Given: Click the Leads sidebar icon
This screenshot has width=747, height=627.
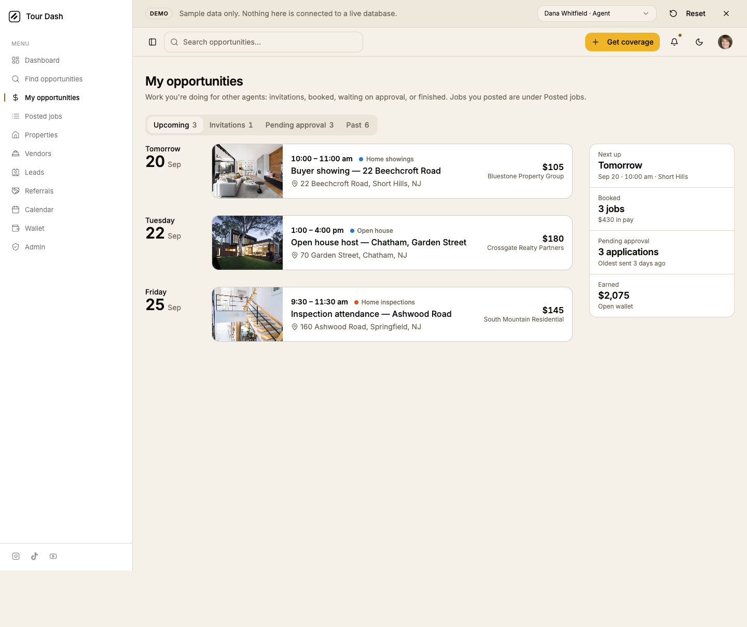Looking at the screenshot, I should click(16, 172).
